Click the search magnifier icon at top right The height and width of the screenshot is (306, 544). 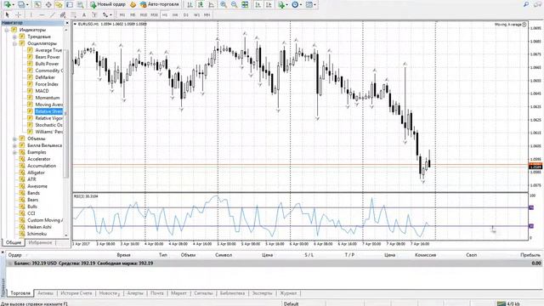pos(526,4)
